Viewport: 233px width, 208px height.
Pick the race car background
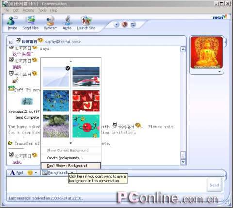(86, 76)
